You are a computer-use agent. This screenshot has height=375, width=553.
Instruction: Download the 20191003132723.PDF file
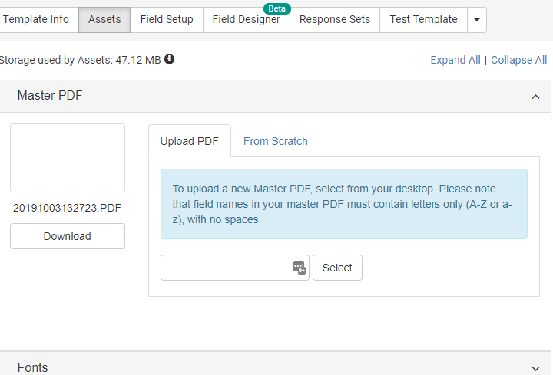[x=68, y=236]
